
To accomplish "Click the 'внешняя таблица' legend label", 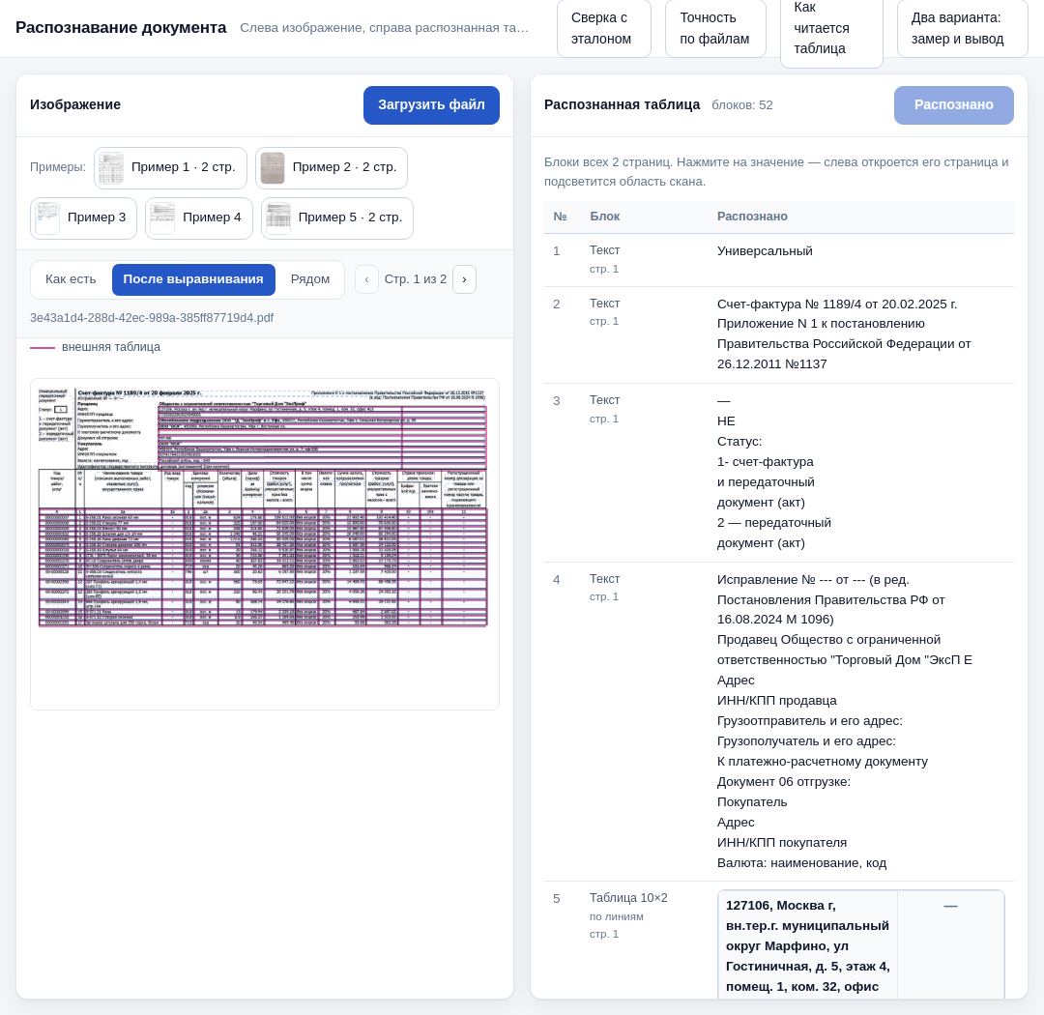I will (110, 348).
